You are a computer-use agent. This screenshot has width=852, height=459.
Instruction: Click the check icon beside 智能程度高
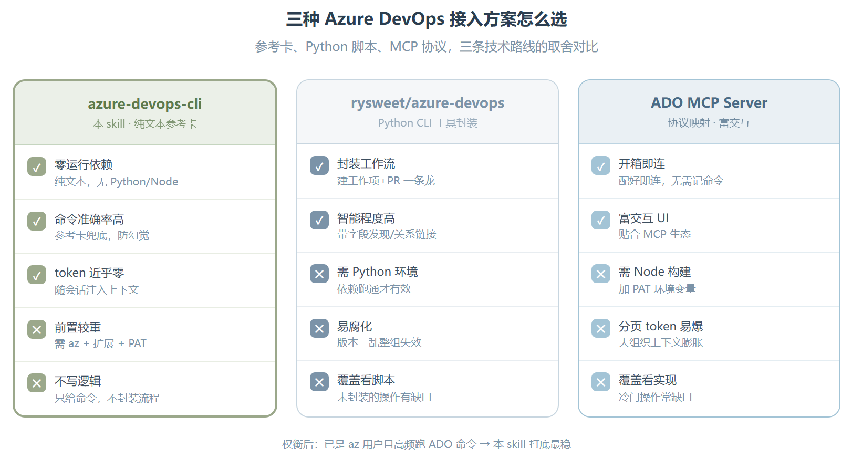319,220
